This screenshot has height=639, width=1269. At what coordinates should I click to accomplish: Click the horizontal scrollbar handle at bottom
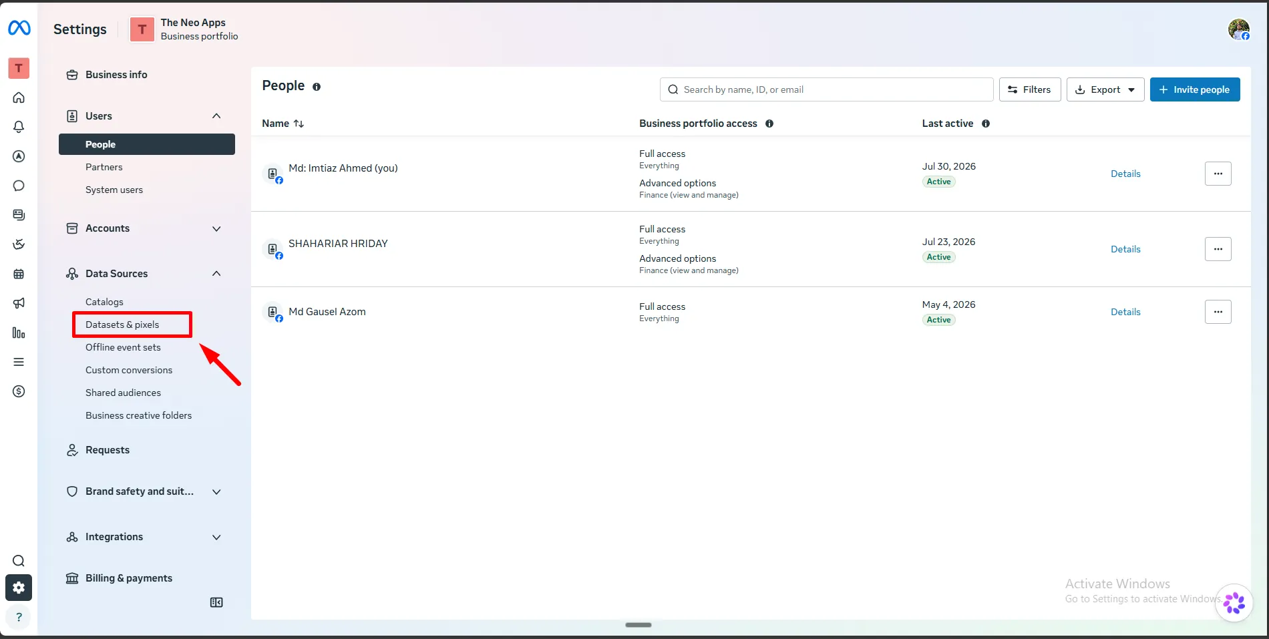click(639, 625)
